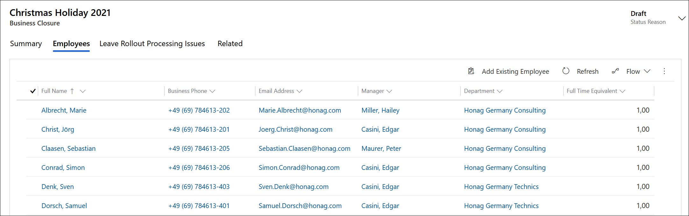The height and width of the screenshot is (216, 689).
Task: Click the Flow connector icon
Action: 615,71
